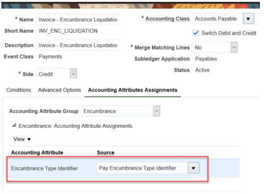Click the Name input field
The width and height of the screenshot is (264, 194).
(77, 20)
